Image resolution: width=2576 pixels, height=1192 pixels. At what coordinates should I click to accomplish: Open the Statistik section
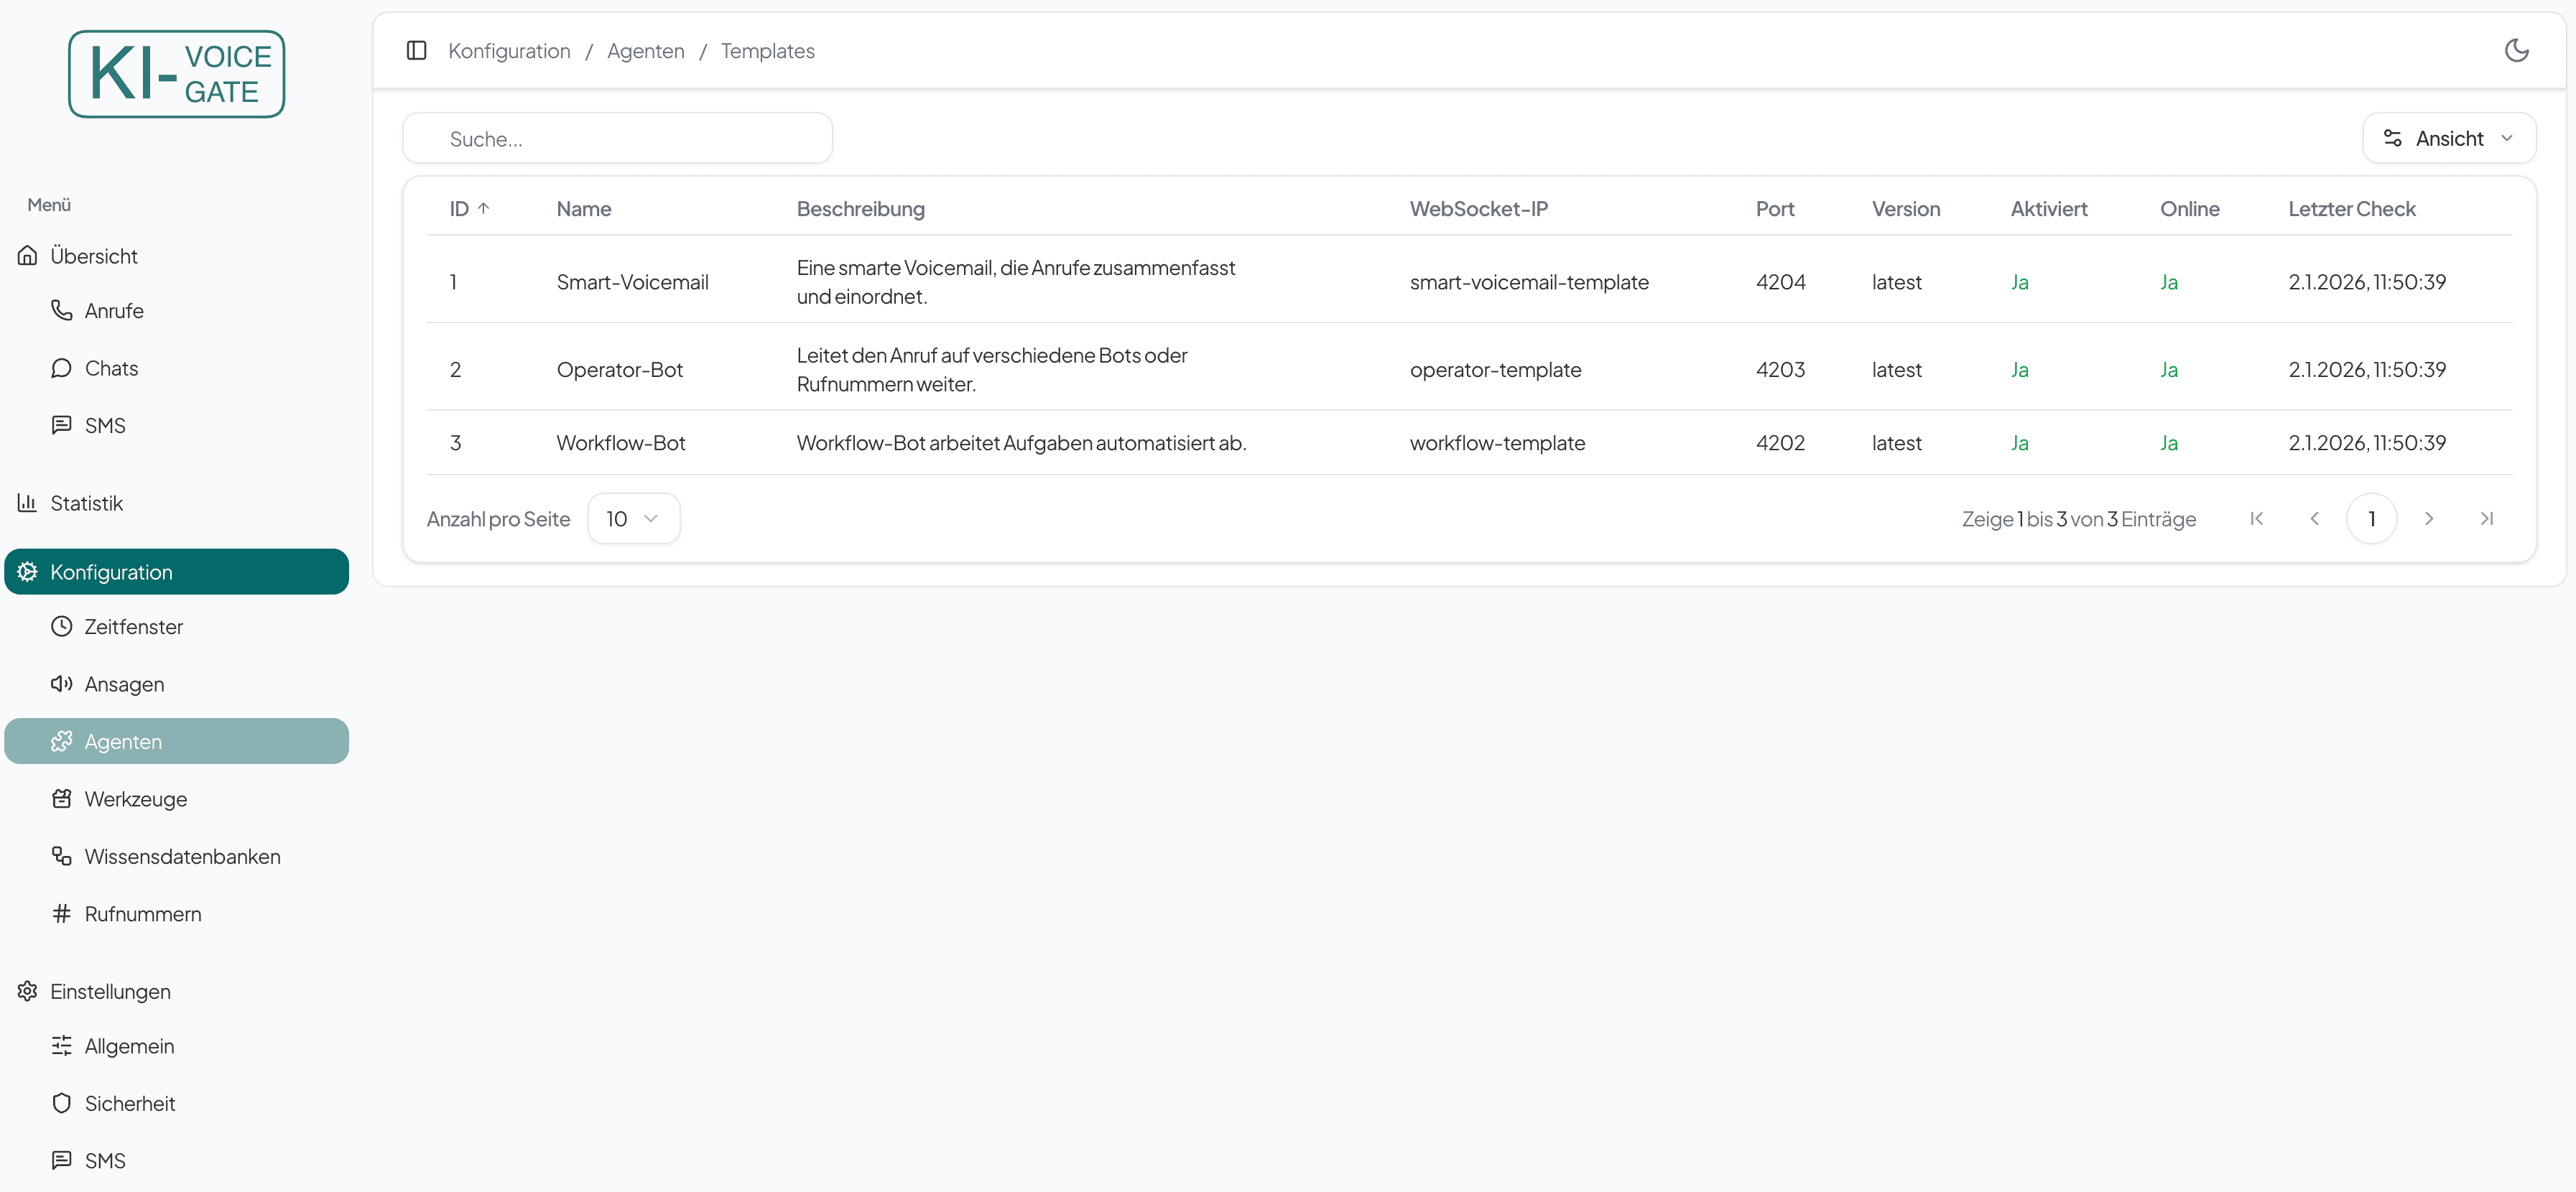click(86, 503)
